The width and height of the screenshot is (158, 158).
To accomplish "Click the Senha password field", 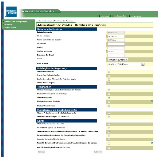I will pyautogui.click(x=116, y=48).
